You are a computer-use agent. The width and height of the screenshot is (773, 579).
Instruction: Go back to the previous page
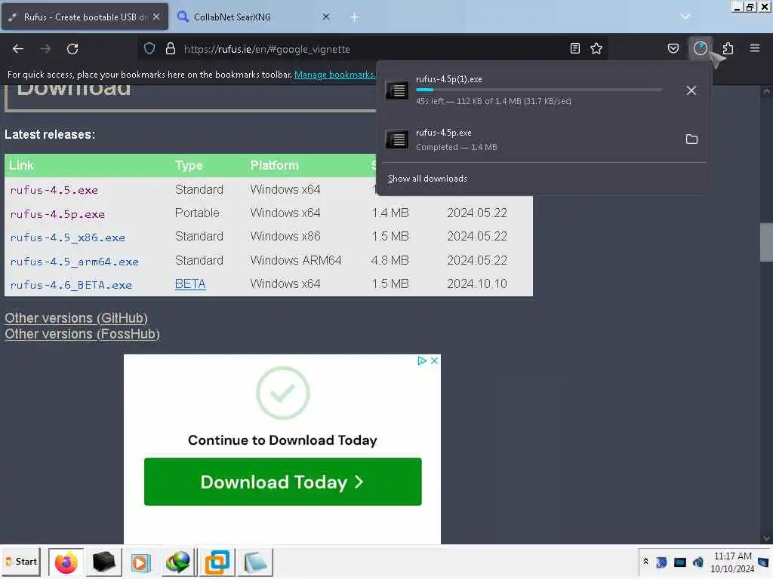pos(18,49)
